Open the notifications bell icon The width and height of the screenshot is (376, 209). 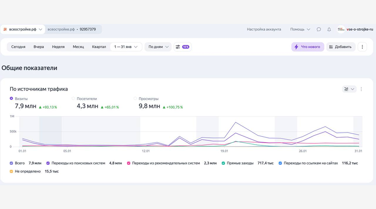point(329,29)
